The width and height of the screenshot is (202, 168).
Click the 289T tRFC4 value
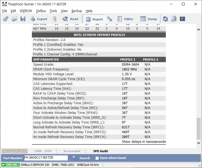pos(126,137)
